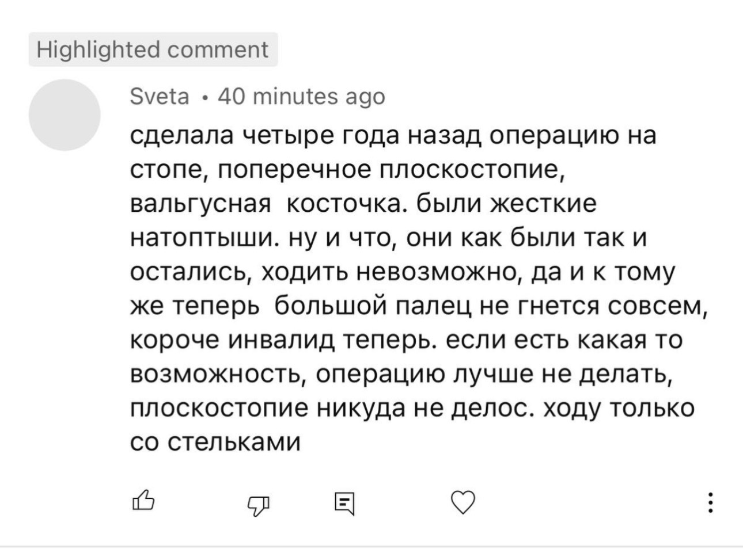
Task: Open the reply box via the comment icon
Action: coord(346,504)
